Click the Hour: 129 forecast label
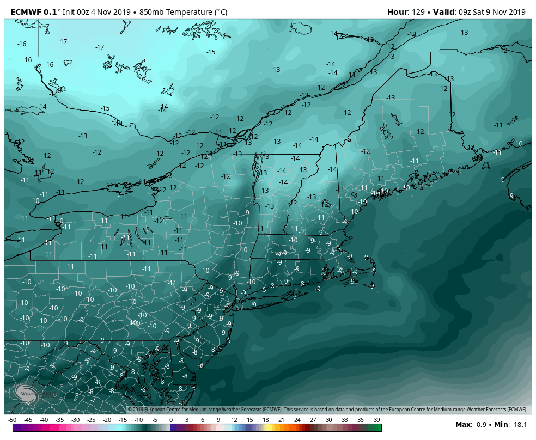 tap(407, 12)
